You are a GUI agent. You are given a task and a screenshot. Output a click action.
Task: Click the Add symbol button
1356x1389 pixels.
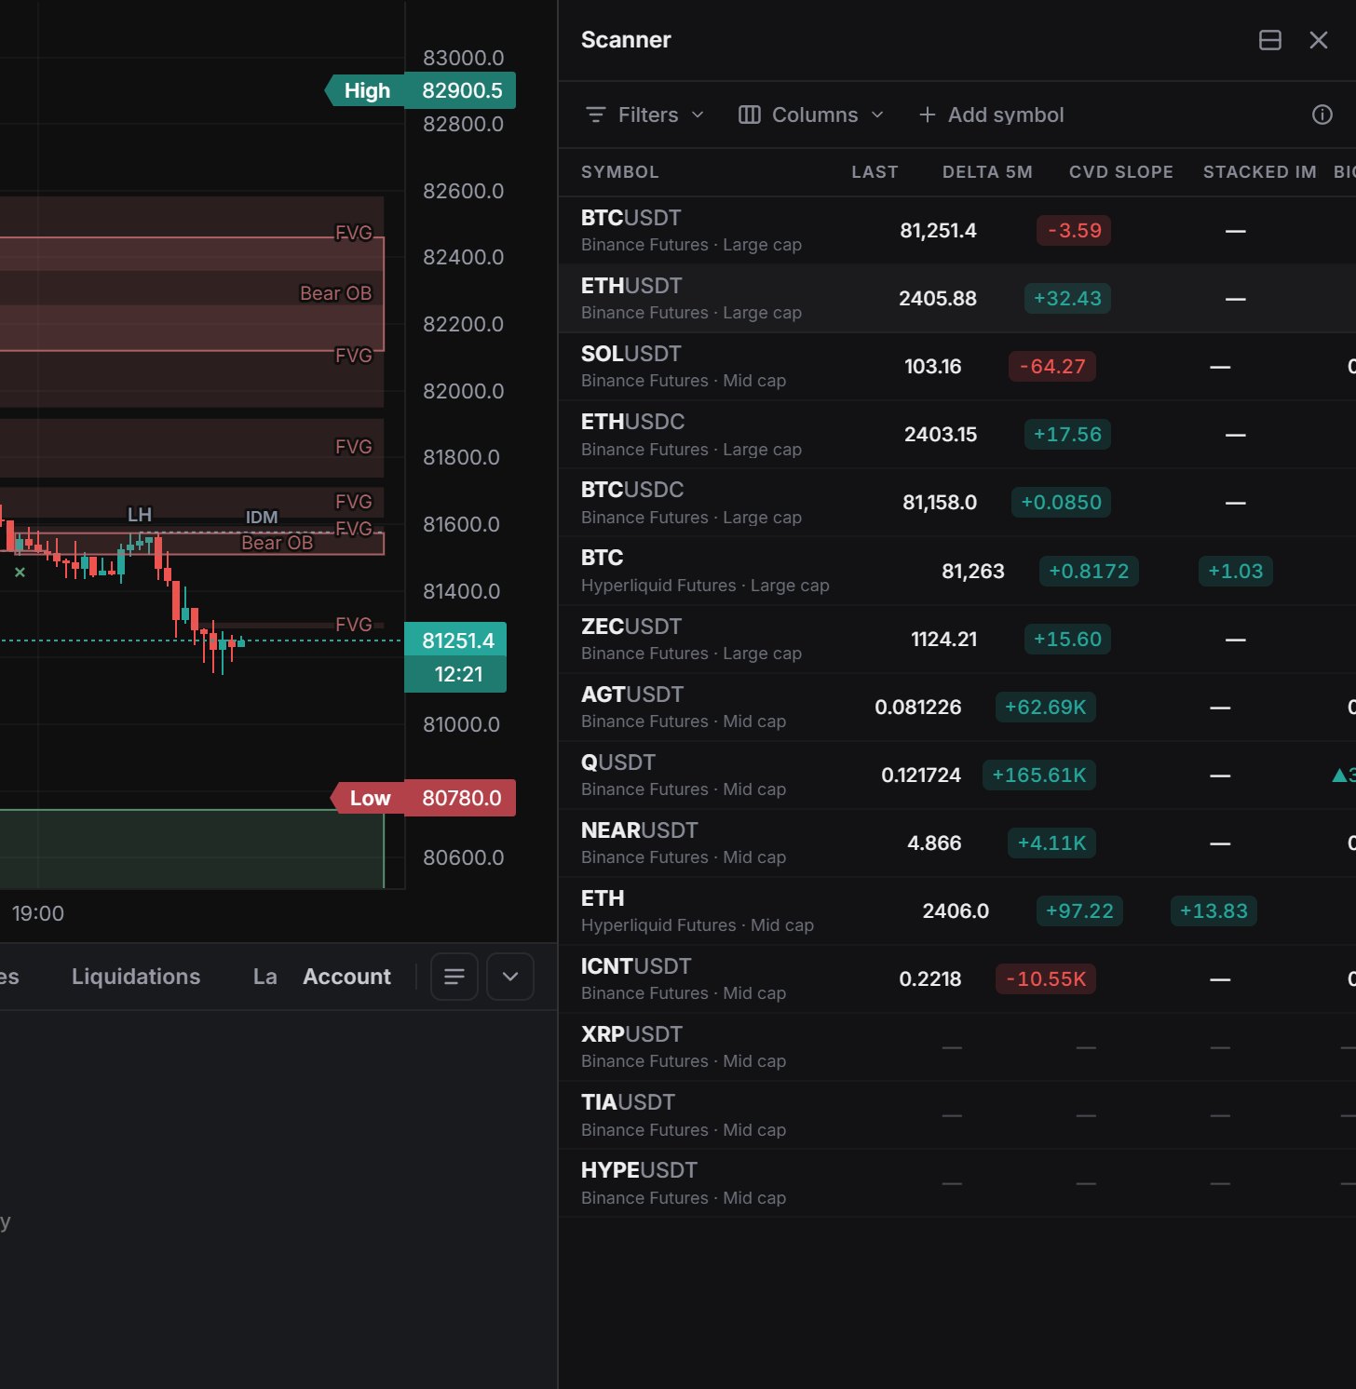click(x=991, y=115)
